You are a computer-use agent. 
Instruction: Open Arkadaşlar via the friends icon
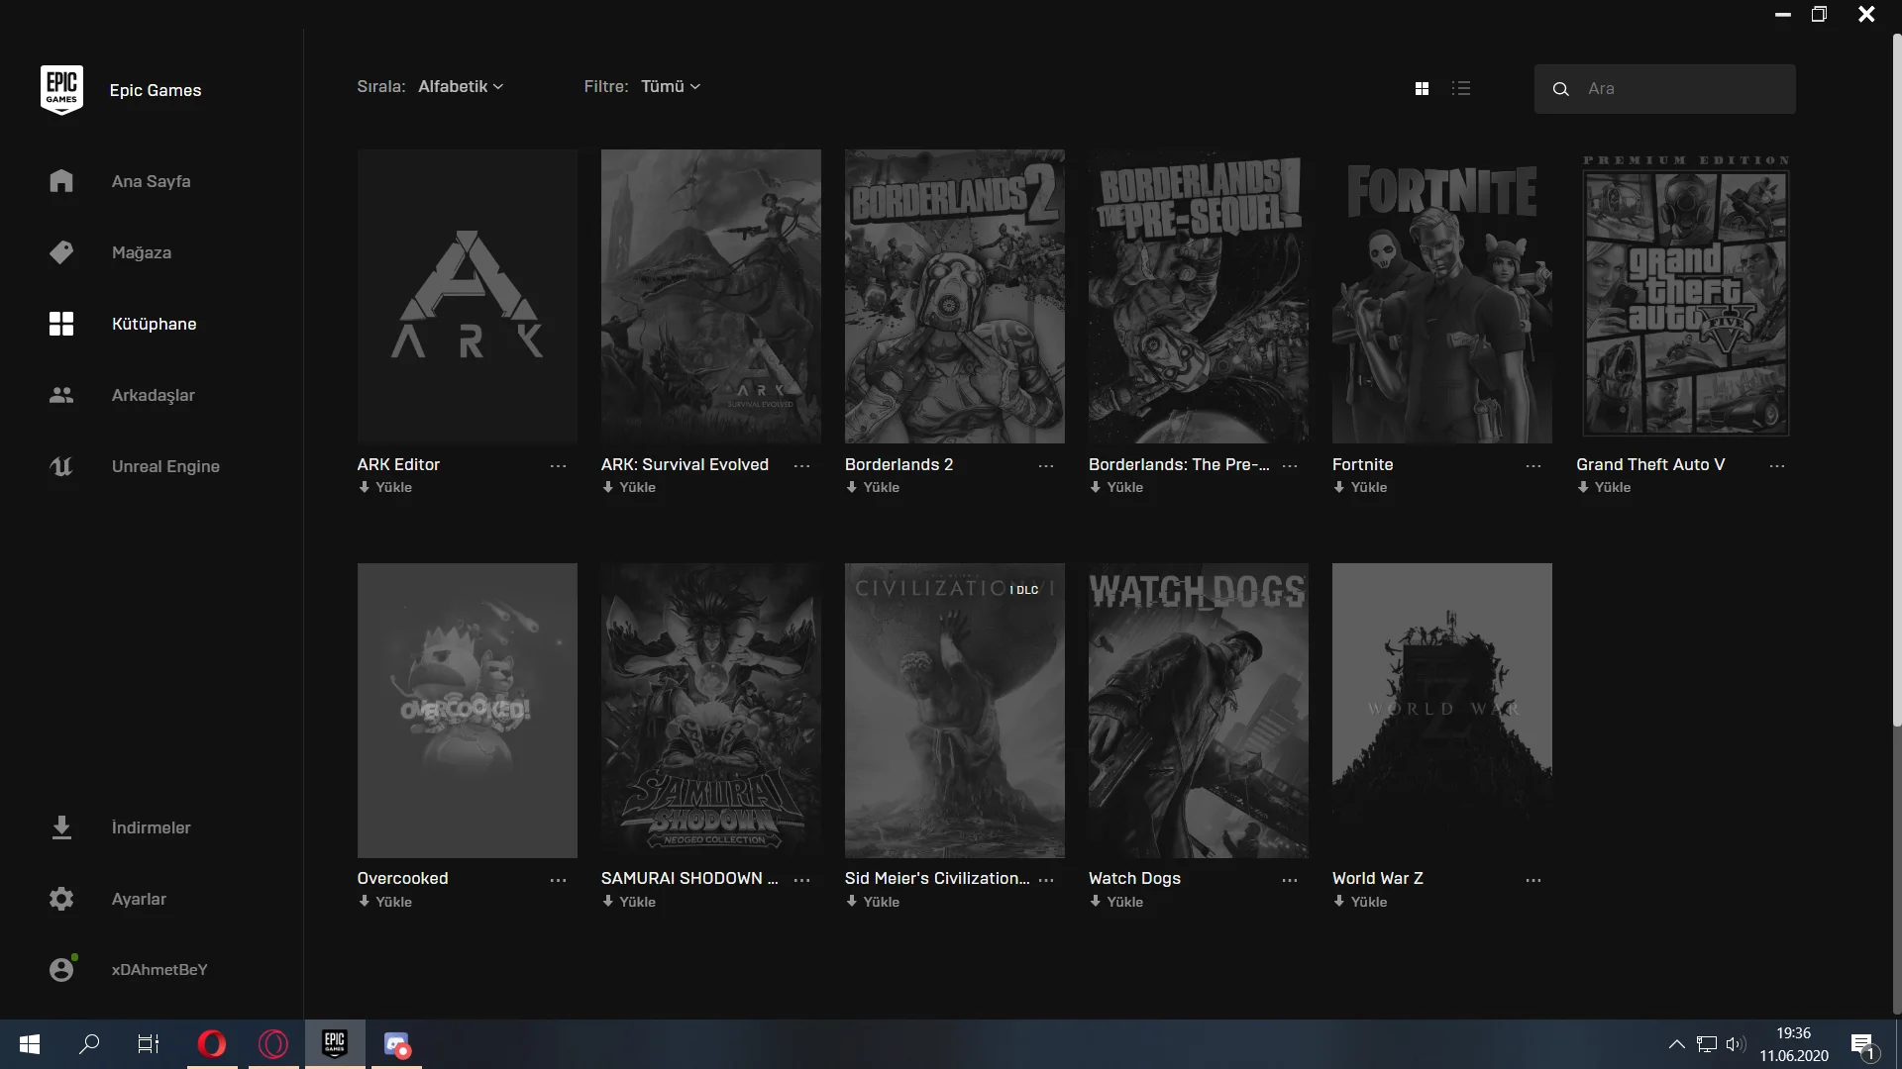click(60, 395)
